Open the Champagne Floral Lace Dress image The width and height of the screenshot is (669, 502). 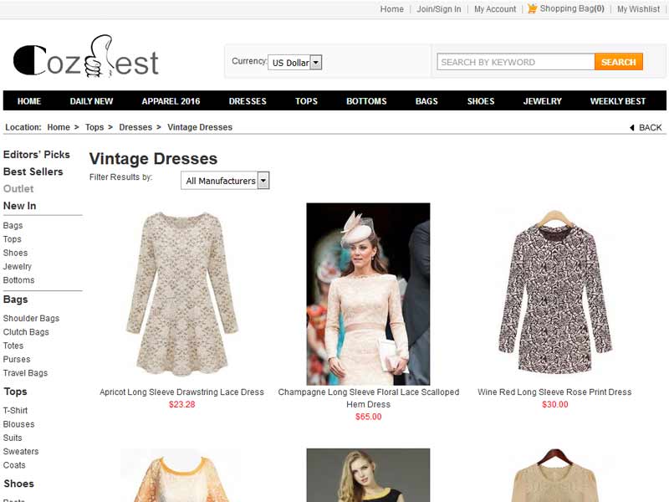click(368, 295)
